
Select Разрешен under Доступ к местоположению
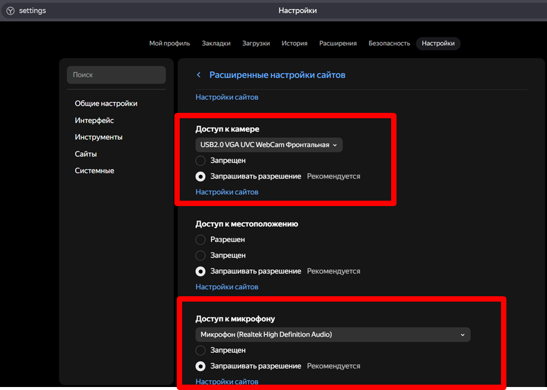point(201,239)
